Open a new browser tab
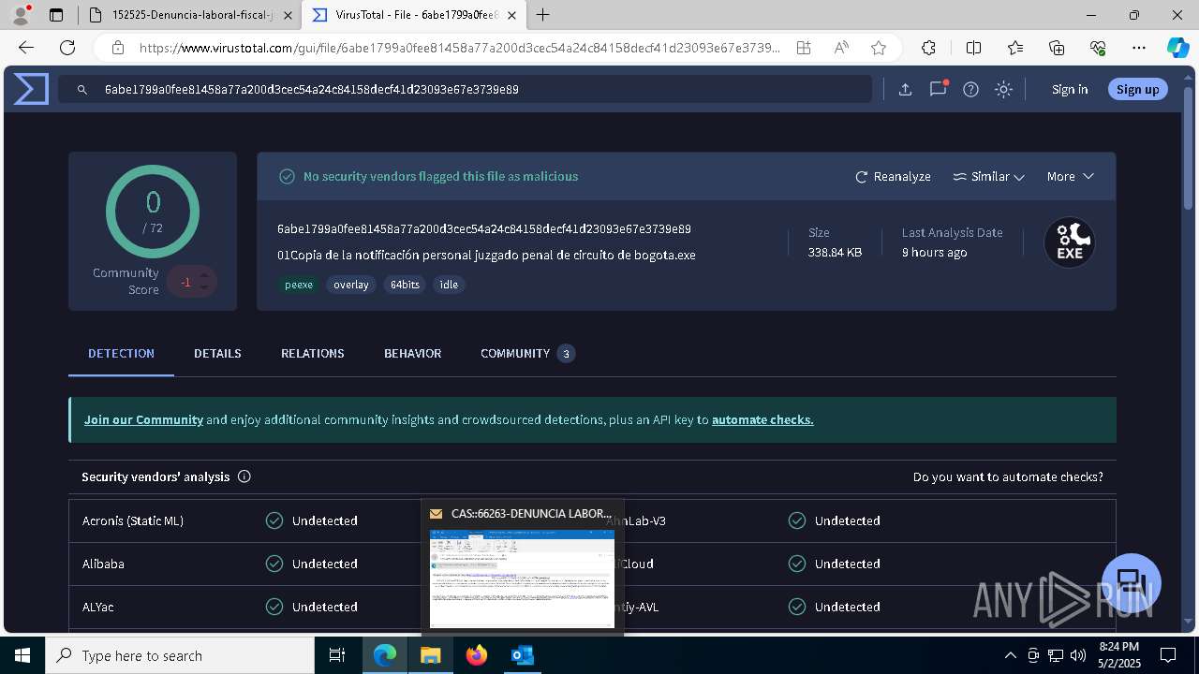This screenshot has height=674, width=1199. (542, 15)
